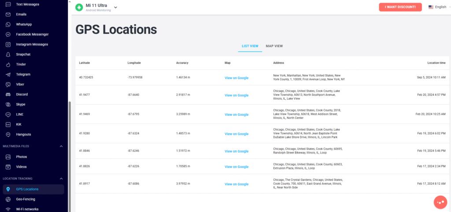Click the Discord icon in sidebar
This screenshot has height=212, width=451.
[8, 95]
